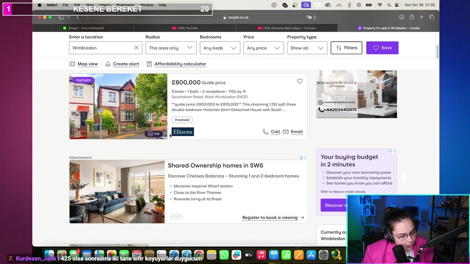Reload the zoopla.co.uk page
This screenshot has height=264, width=470.
(315, 17)
